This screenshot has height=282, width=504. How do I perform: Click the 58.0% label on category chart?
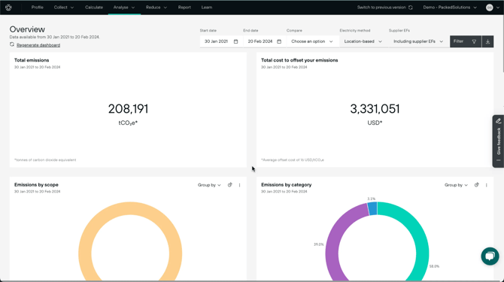point(434,266)
